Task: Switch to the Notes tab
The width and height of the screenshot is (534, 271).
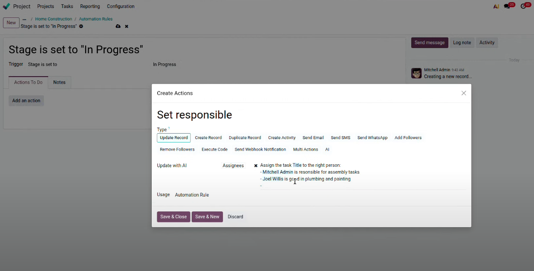Action: (x=59, y=83)
